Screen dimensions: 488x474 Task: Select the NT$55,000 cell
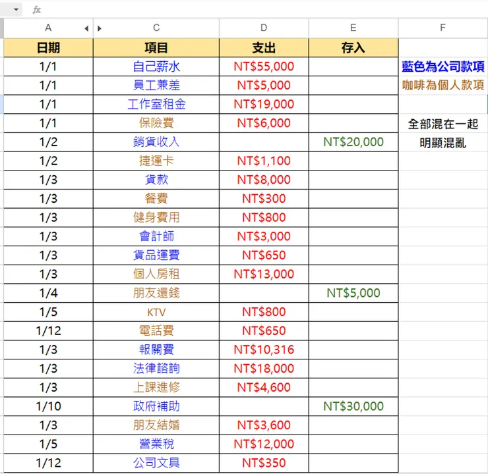click(264, 66)
